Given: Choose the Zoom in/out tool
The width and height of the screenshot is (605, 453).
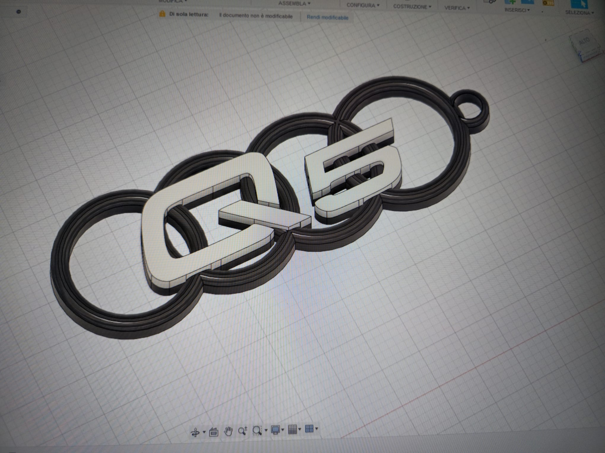Looking at the screenshot, I should pyautogui.click(x=243, y=430).
